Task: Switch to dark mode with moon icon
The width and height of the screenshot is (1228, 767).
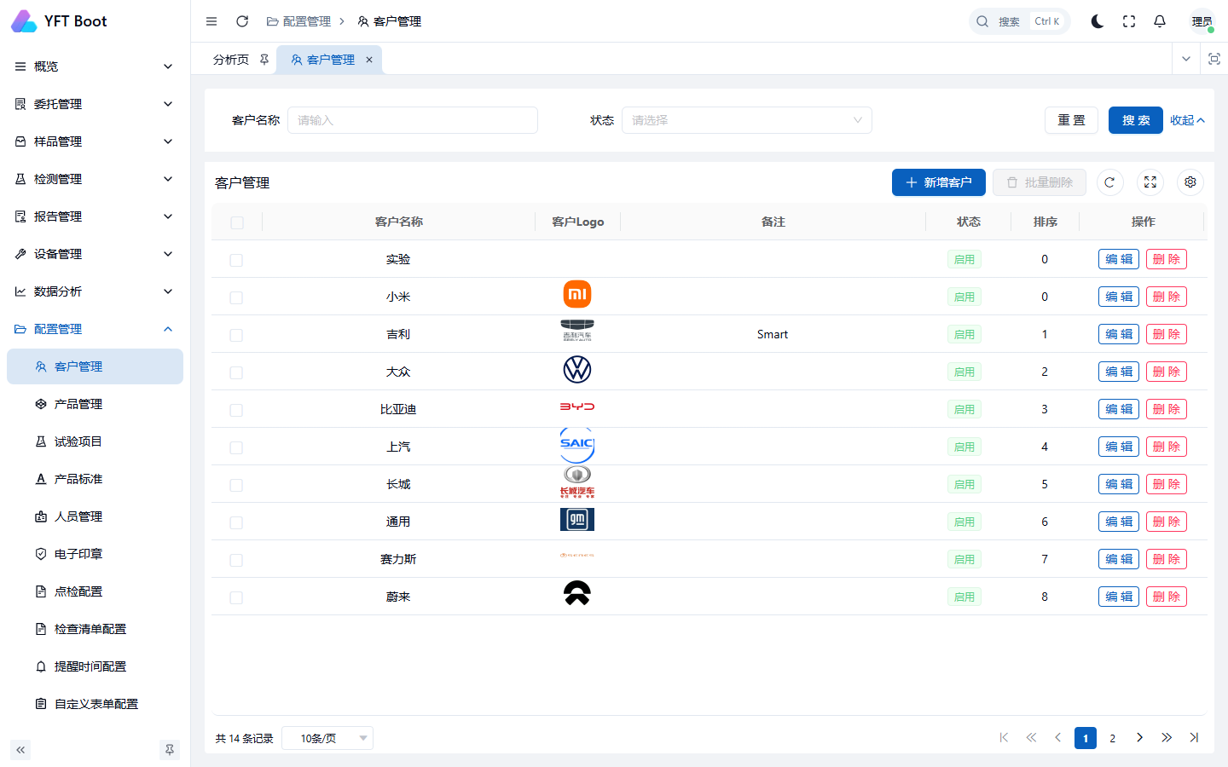Action: click(1098, 21)
